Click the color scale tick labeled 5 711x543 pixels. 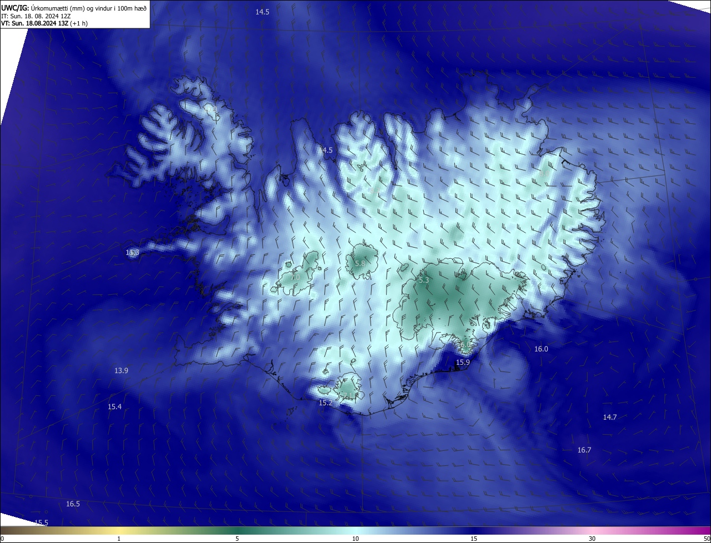(x=237, y=539)
